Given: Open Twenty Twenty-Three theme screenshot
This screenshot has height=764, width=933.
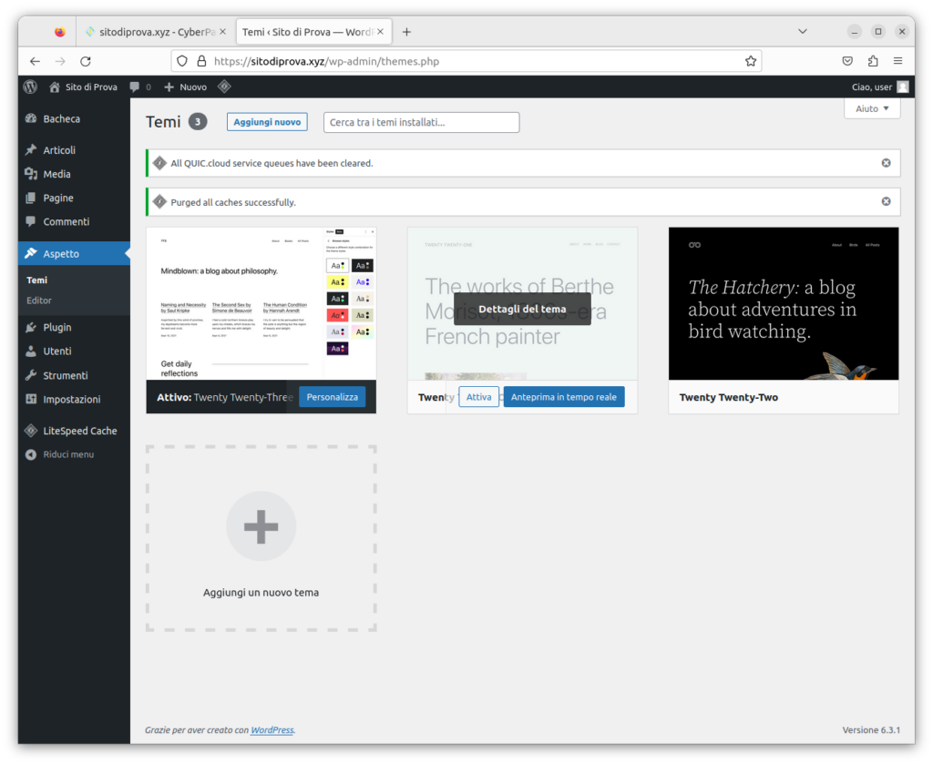Looking at the screenshot, I should tap(261, 304).
